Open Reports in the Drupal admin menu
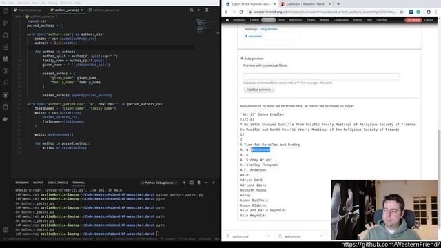The width and height of the screenshot is (441, 248). (x=358, y=20)
